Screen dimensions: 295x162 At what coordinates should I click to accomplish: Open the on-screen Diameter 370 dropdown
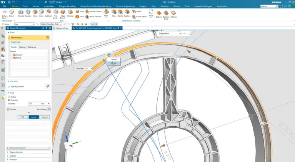point(91,68)
